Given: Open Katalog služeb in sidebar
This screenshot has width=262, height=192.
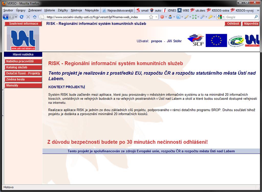Looking at the screenshot, I should pos(23,67).
